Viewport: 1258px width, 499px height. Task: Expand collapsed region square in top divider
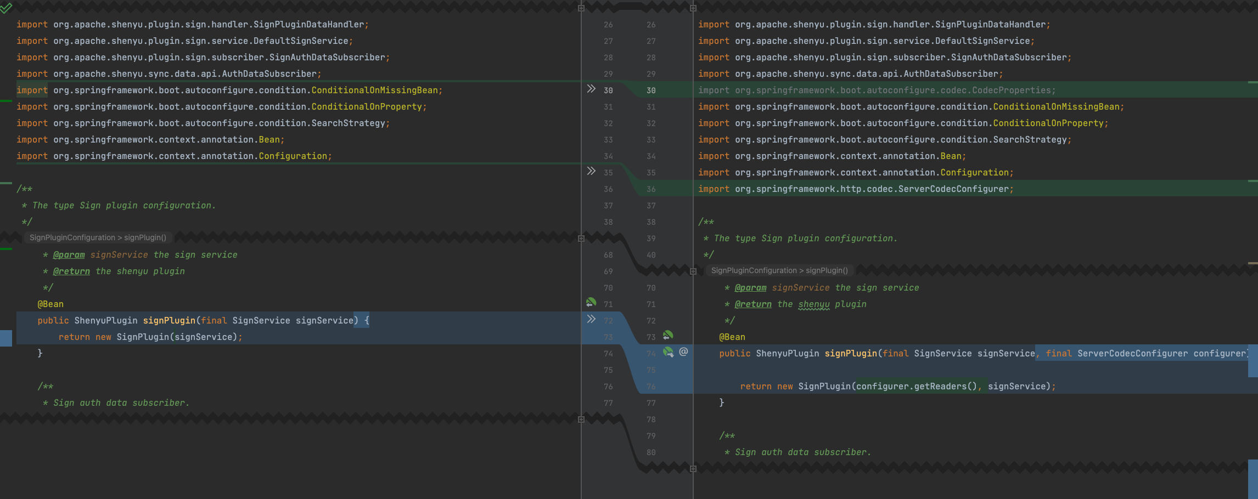[581, 7]
